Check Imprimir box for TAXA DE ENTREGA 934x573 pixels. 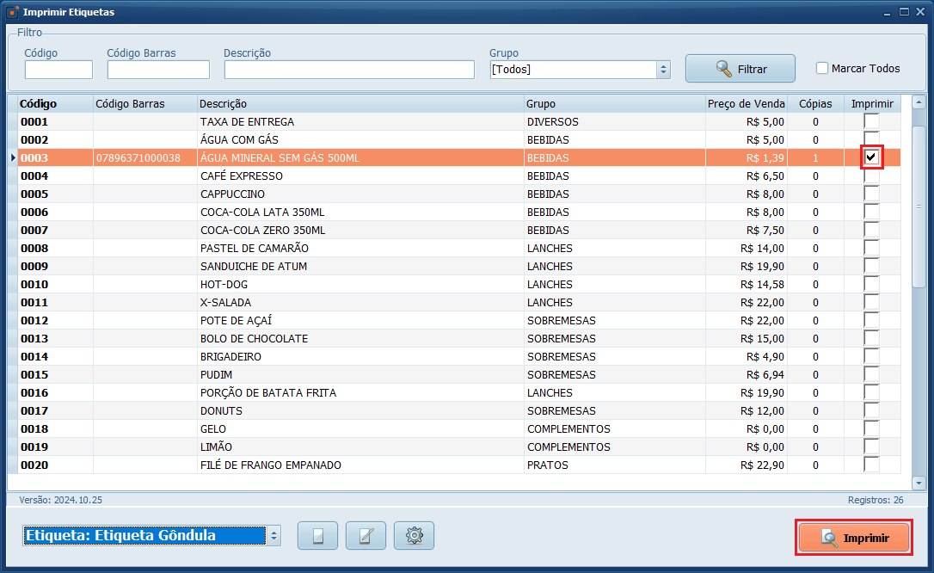click(871, 121)
